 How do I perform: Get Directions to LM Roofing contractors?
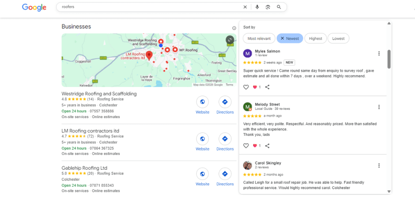(225, 139)
